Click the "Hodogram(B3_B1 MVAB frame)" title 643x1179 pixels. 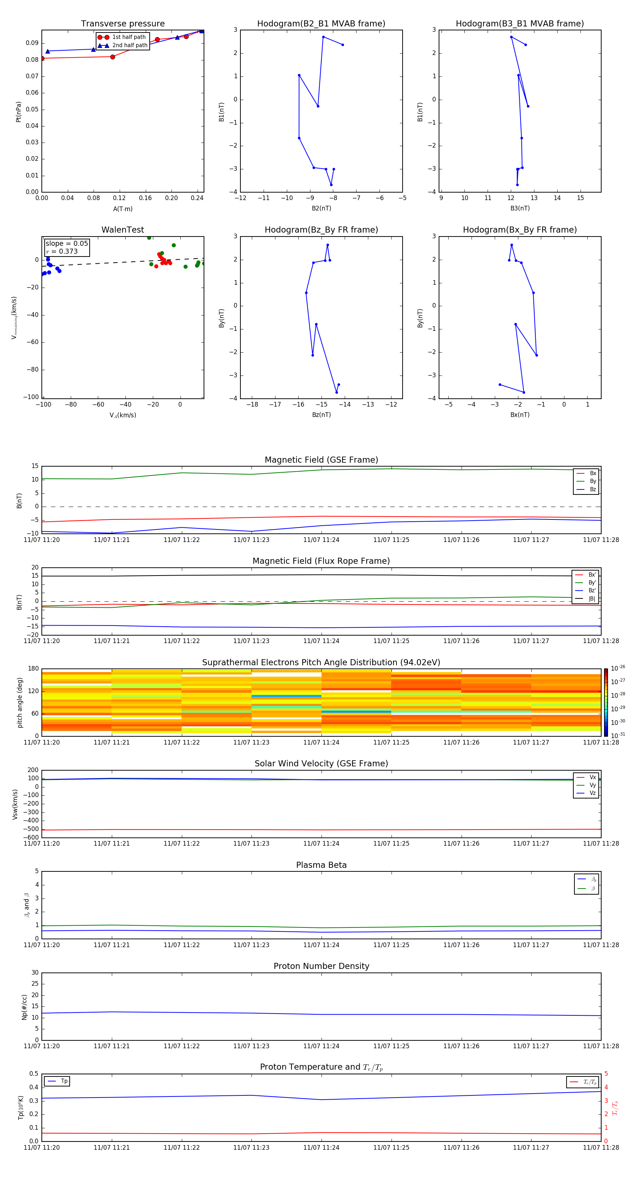[x=520, y=24]
